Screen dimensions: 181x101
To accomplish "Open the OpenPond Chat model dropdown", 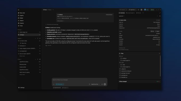I will [x=95, y=84].
